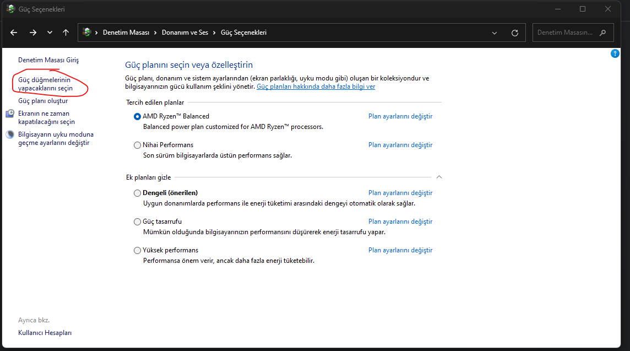Expand the address bar history dropdown
Viewport: 630px width, 351px height.
point(494,33)
